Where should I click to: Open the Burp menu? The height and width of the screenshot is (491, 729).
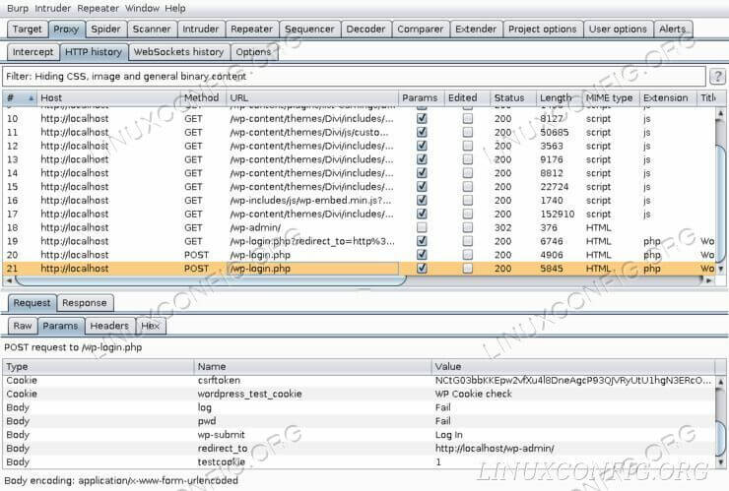[18, 8]
